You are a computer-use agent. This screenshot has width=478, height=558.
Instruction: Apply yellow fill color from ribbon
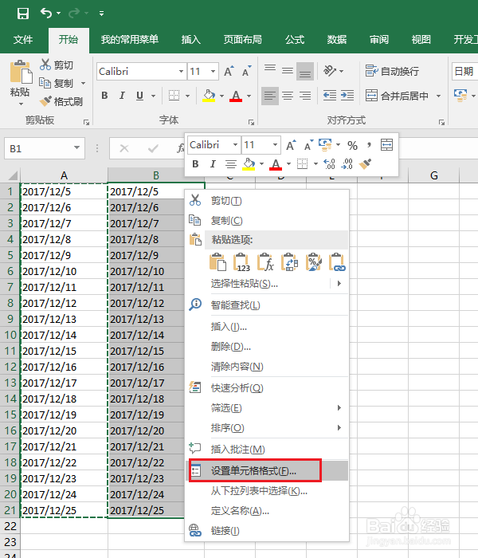(209, 96)
